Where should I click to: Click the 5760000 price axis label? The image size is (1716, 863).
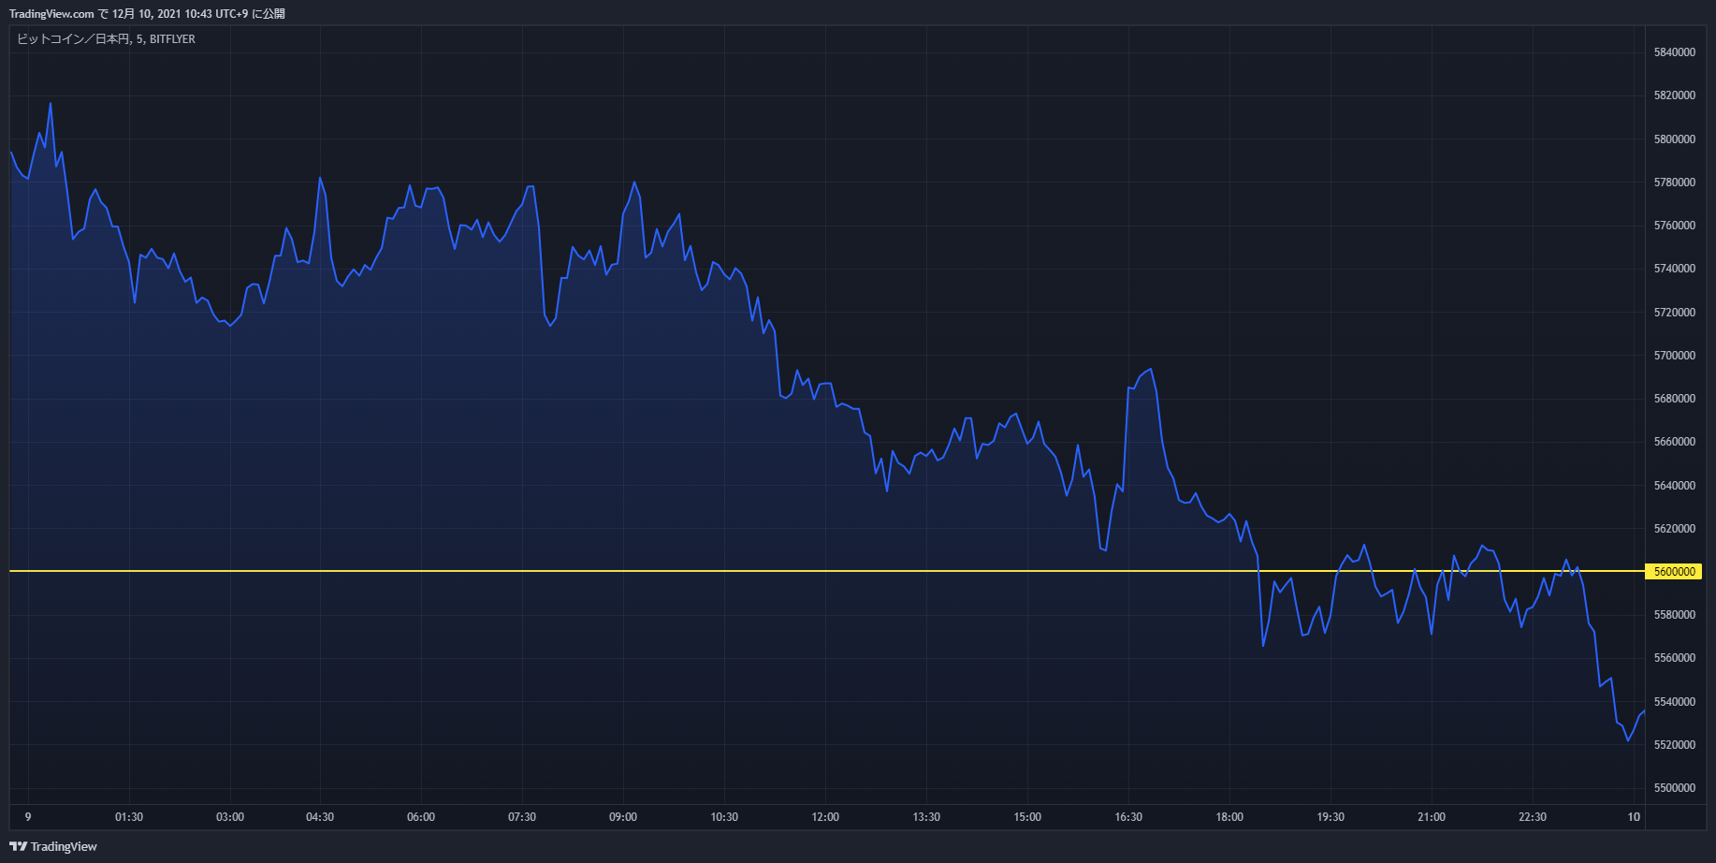(1675, 226)
